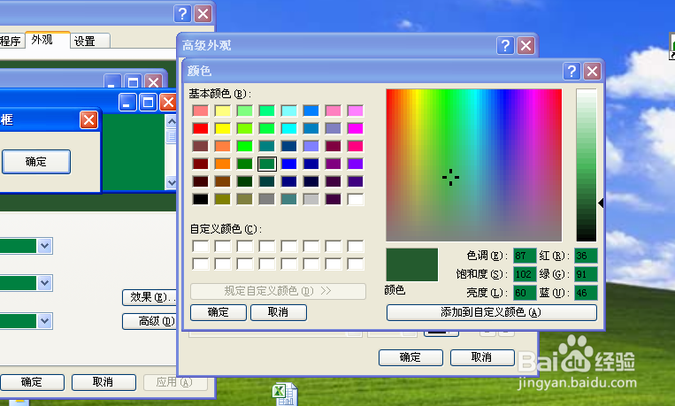Click the preview window minimize button

tap(127, 103)
